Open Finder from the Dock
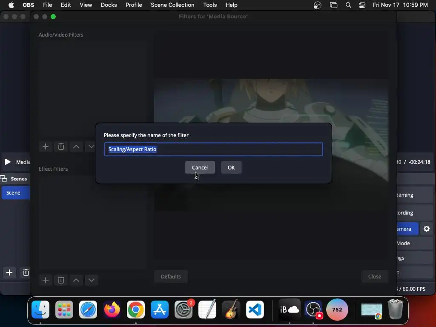436x327 pixels. [x=40, y=310]
